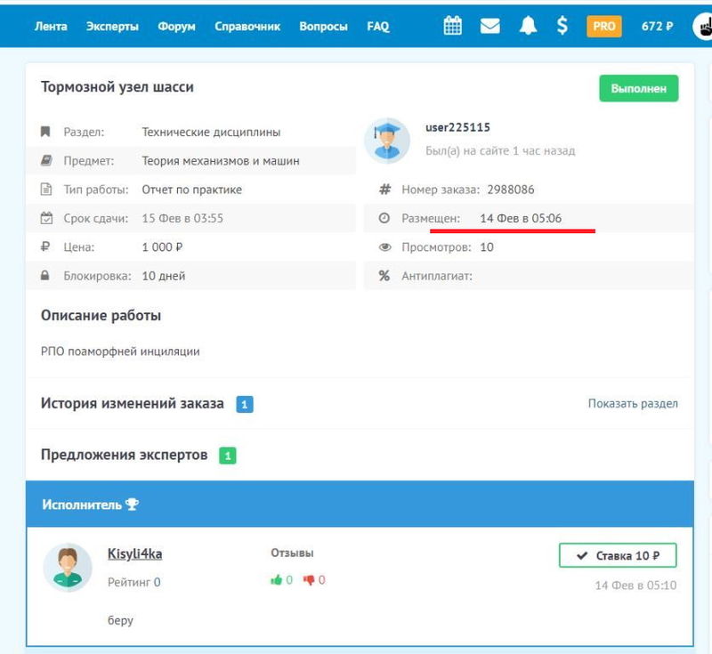This screenshot has width=712, height=654.
Task: Click the profile avatar in top right
Action: 703,26
